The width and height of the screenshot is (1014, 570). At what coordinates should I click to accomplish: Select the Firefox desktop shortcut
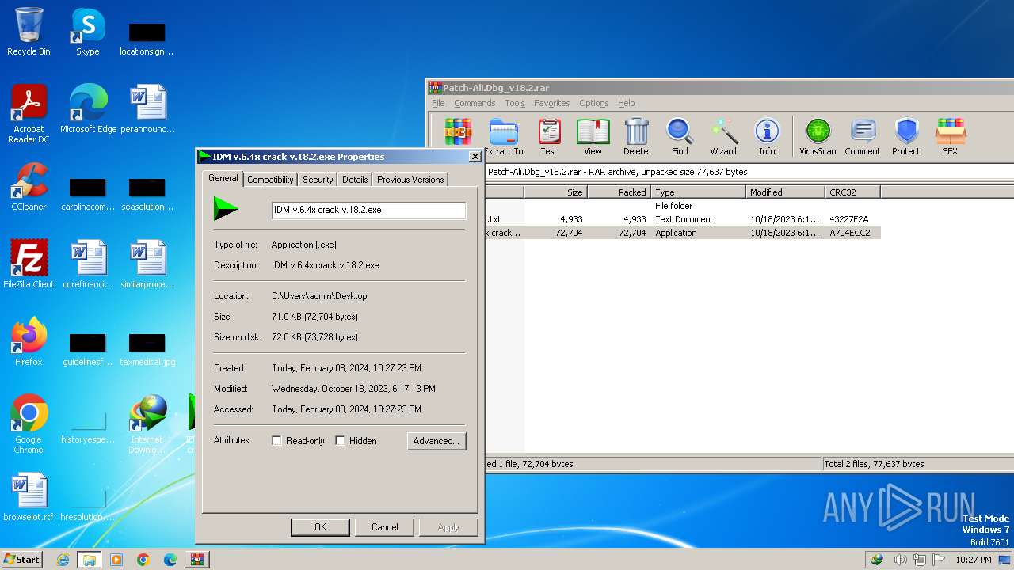click(x=29, y=342)
